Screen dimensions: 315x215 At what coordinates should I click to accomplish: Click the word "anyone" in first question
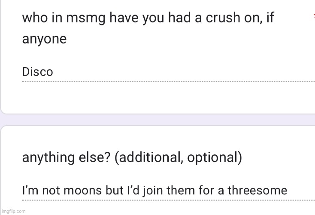coord(44,40)
